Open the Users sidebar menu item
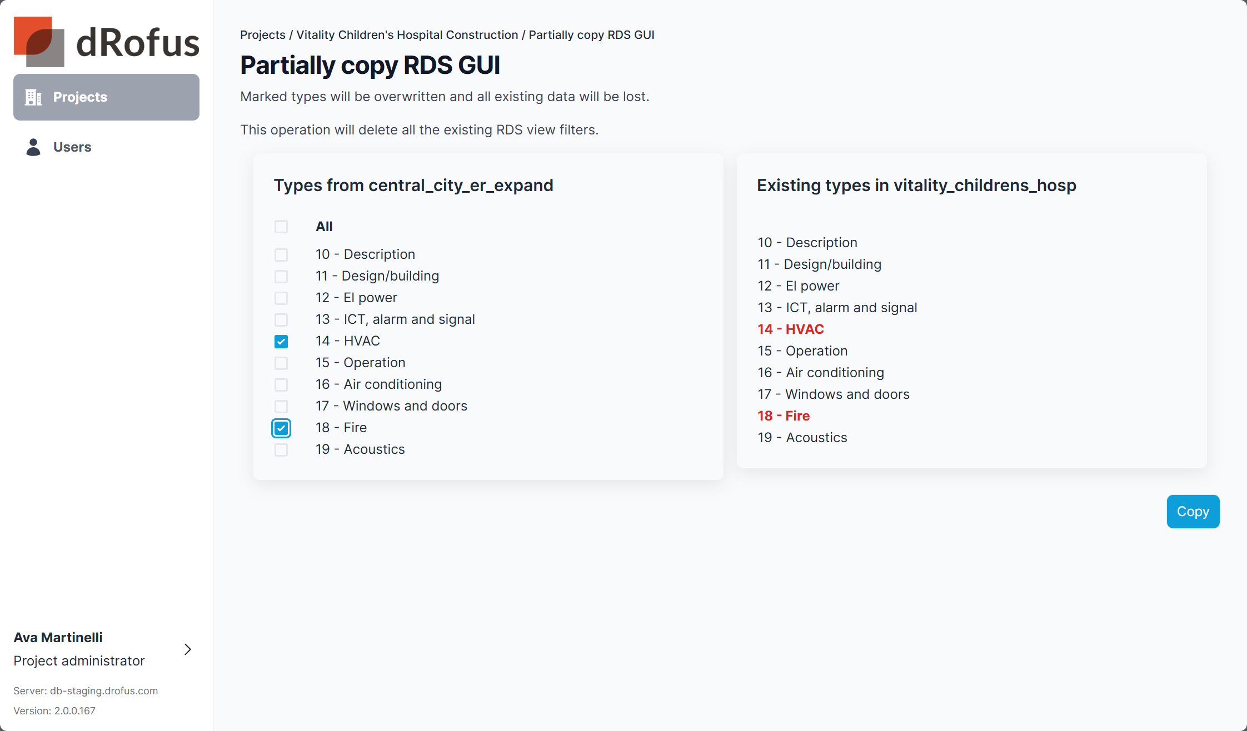Viewport: 1247px width, 731px height. coord(72,147)
